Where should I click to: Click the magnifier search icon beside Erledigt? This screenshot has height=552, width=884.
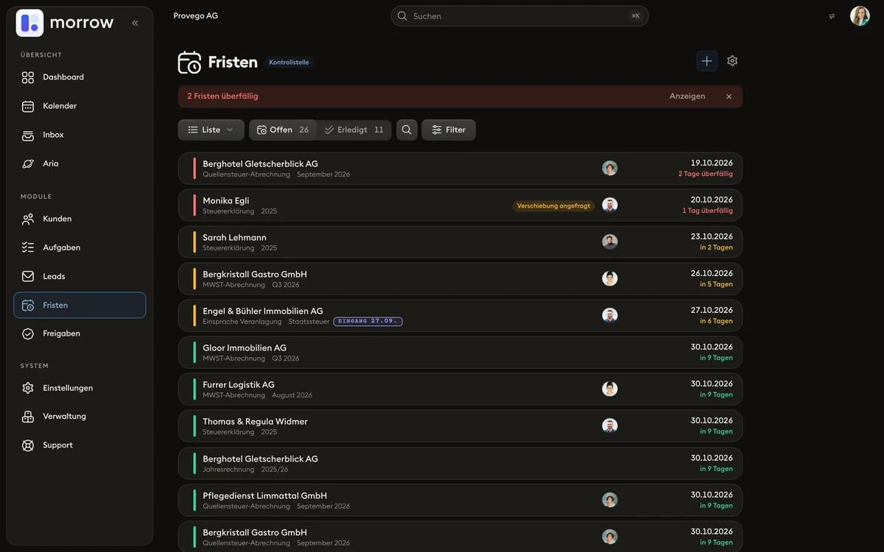[407, 130]
